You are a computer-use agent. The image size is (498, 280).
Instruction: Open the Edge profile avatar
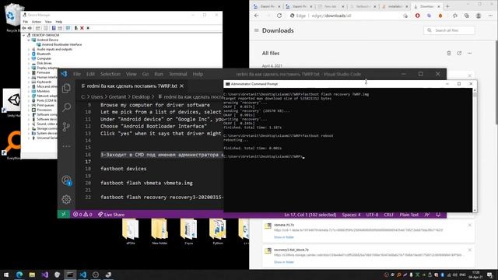[x=479, y=16]
